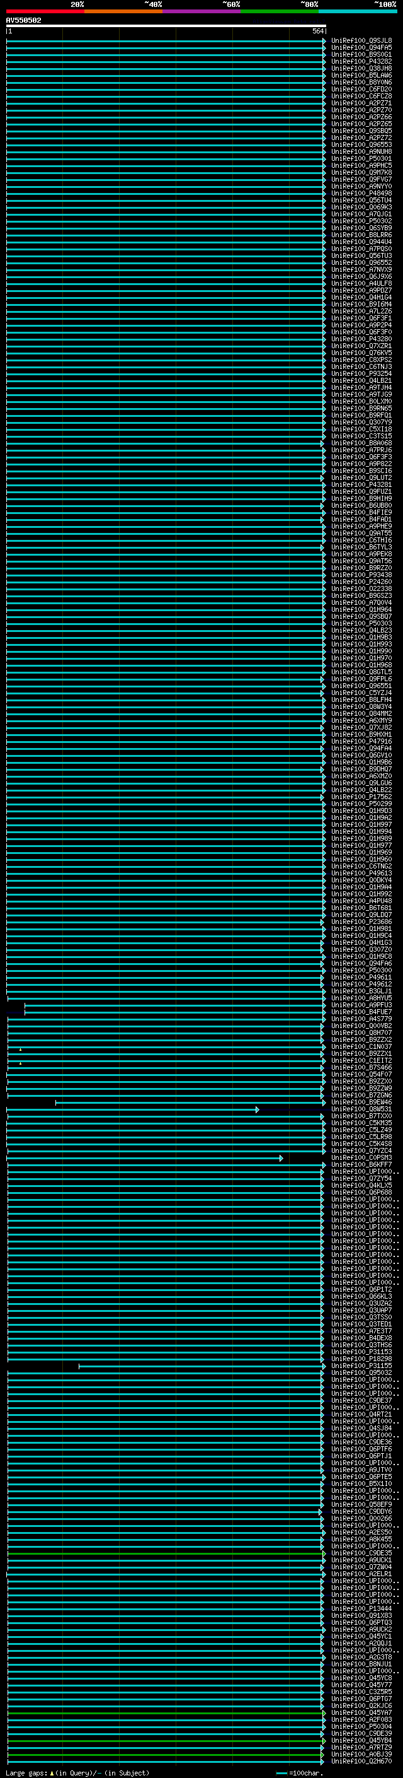The image size is (403, 1778).
Task: Select the UniRef100_Q95032 label
Action: point(361,1373)
